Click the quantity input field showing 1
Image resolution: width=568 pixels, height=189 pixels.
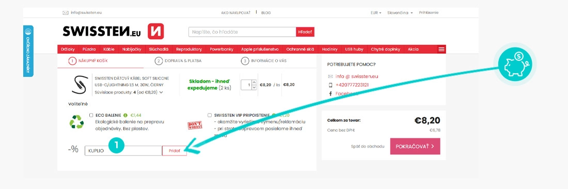click(246, 85)
